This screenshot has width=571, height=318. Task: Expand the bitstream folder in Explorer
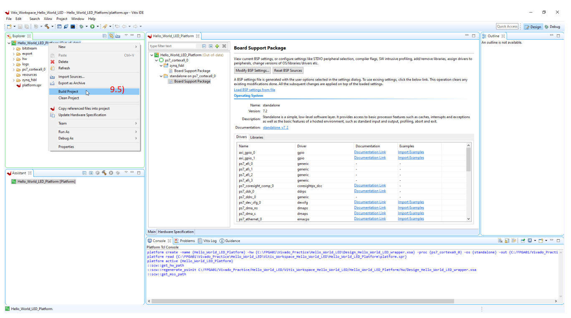[14, 48]
